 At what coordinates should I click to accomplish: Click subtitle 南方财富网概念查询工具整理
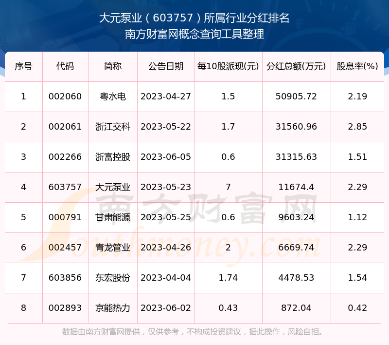(194, 34)
